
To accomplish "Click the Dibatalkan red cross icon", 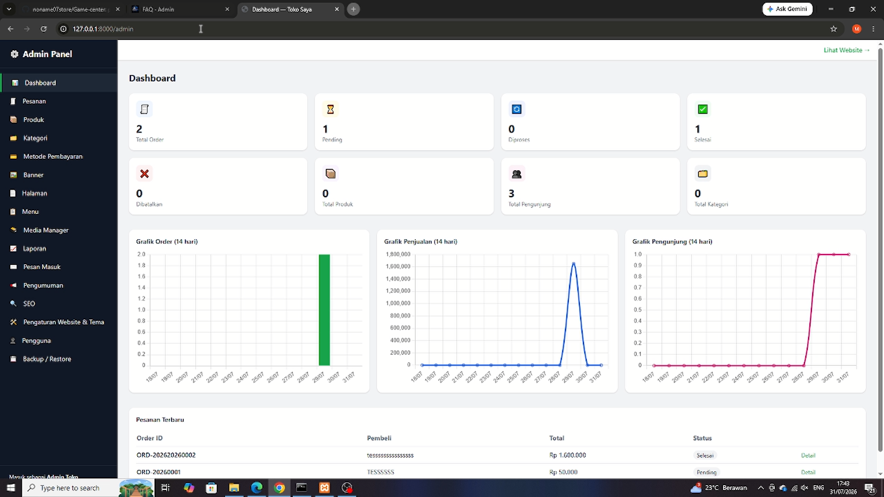I will click(144, 173).
